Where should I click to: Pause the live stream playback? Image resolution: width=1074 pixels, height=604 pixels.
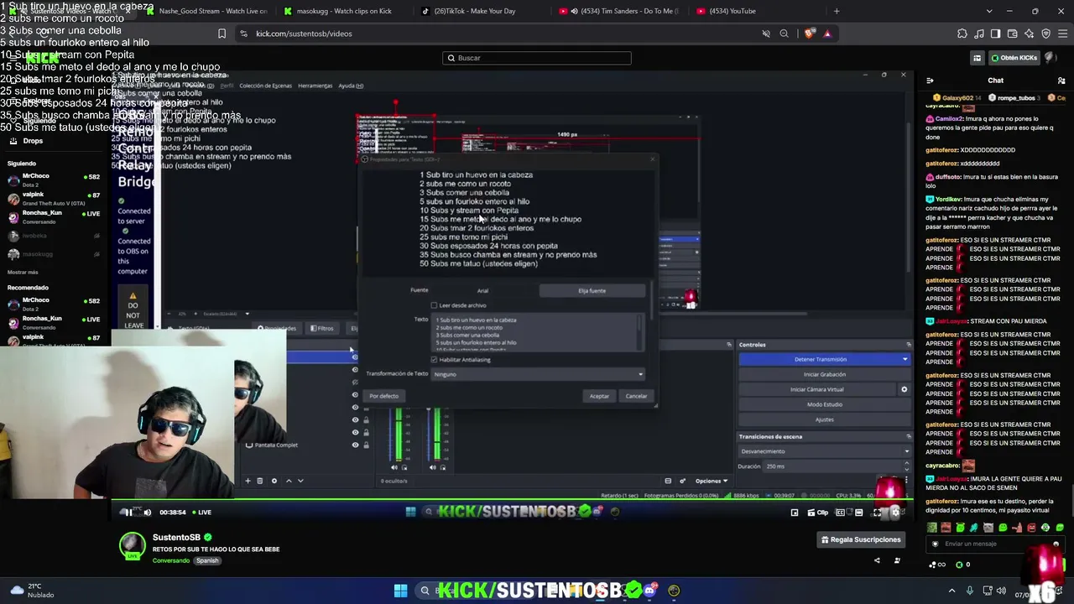[x=128, y=513]
